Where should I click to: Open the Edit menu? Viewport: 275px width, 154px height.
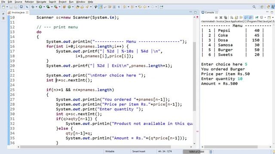coord(10,2)
